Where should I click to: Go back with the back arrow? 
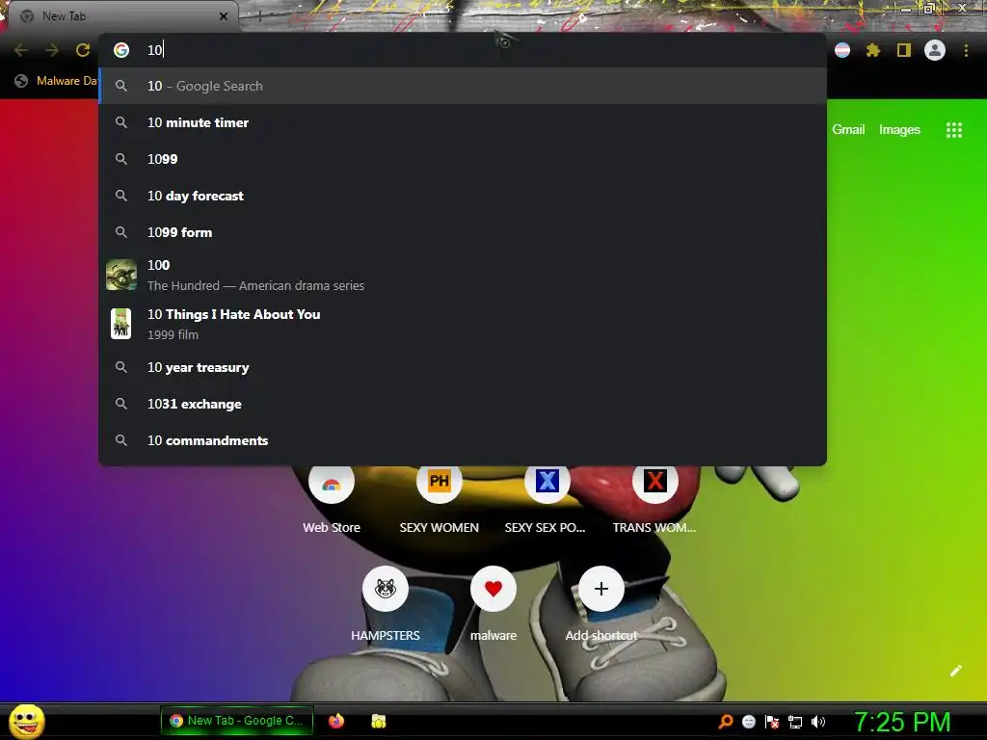tap(21, 50)
